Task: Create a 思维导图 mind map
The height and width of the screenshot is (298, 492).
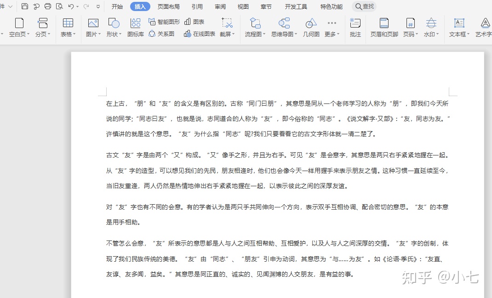Action: 282,28
